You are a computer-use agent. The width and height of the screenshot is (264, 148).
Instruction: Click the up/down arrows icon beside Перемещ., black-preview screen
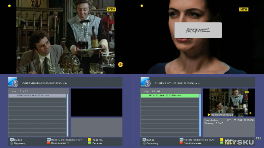(12, 143)
